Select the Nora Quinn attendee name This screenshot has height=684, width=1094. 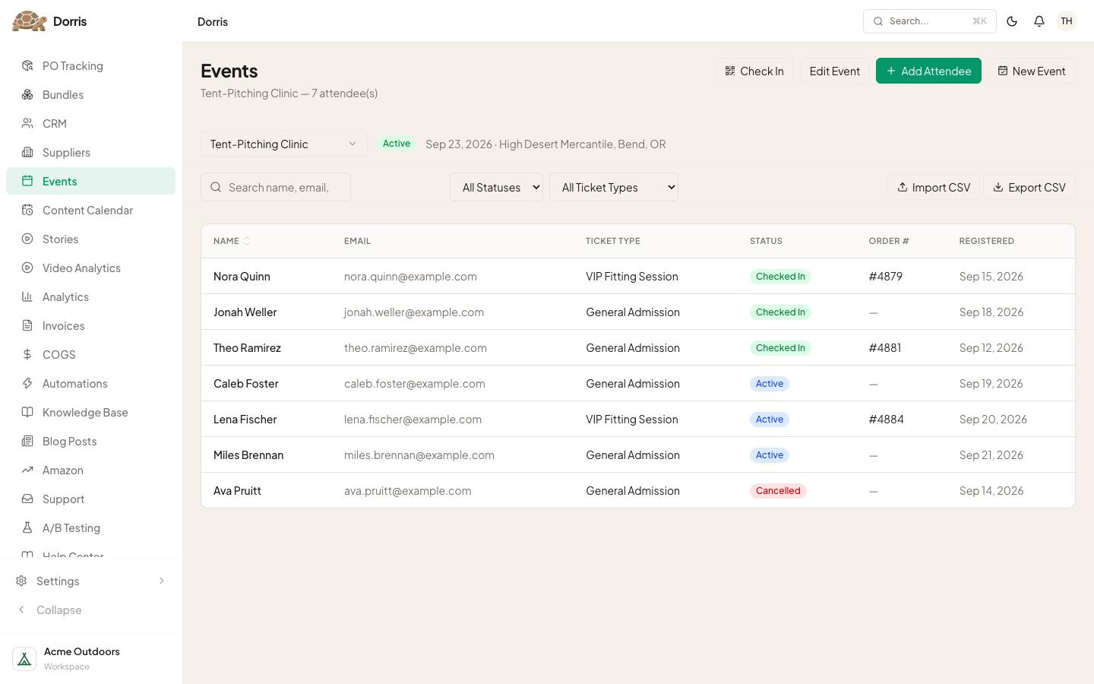tap(242, 276)
